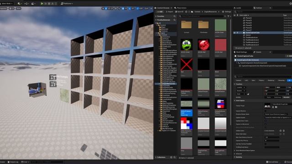The width and height of the screenshot is (292, 164).
Task: Select the red devil face texture thumbnail
Action: point(203,45)
